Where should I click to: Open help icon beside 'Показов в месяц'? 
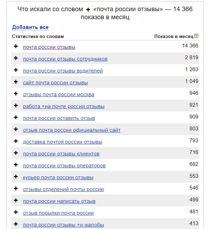click(196, 36)
